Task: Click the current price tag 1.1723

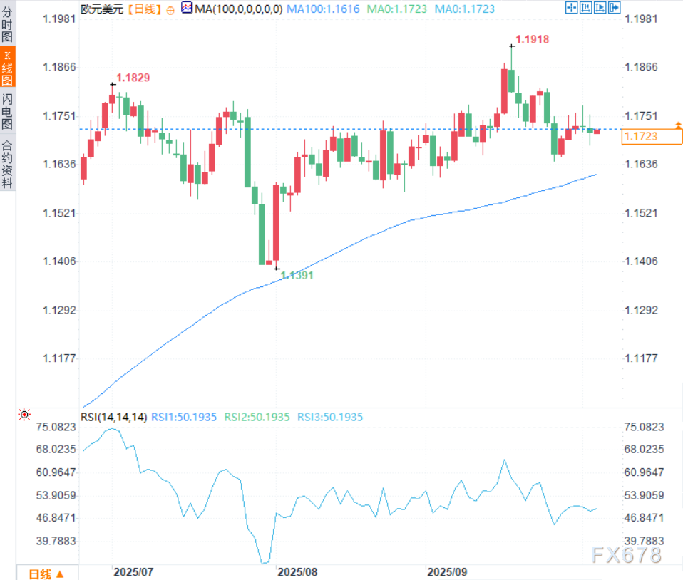Action: [651, 135]
